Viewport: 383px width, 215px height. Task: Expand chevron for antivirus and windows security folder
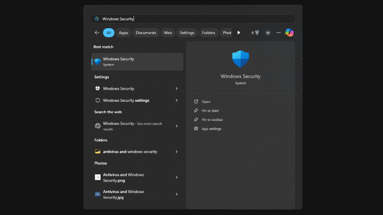tap(177, 151)
